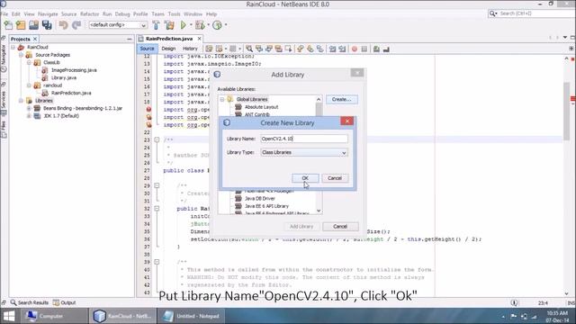This screenshot has height=324, width=576.
Task: Click the Undo toolbar icon
Action: point(63,25)
